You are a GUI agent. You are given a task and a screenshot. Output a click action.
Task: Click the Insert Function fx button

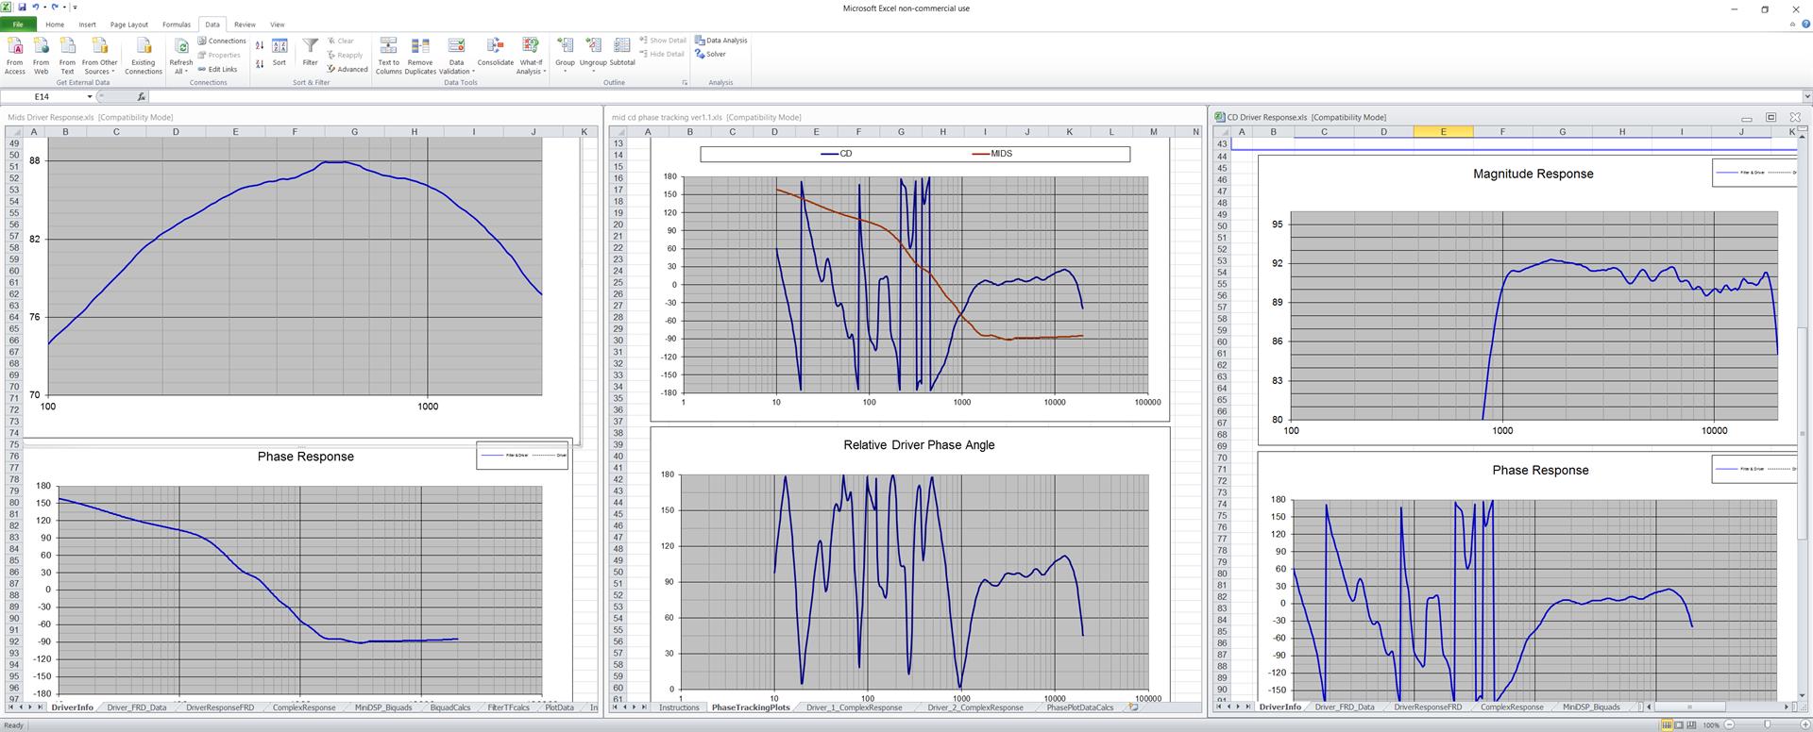(141, 97)
